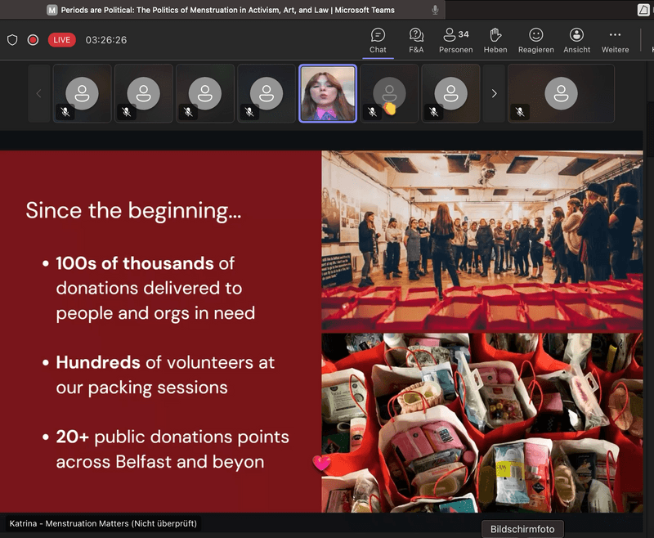Screen dimensions: 654x538
Task: Click the red recording indicator icon
Action: (x=33, y=40)
